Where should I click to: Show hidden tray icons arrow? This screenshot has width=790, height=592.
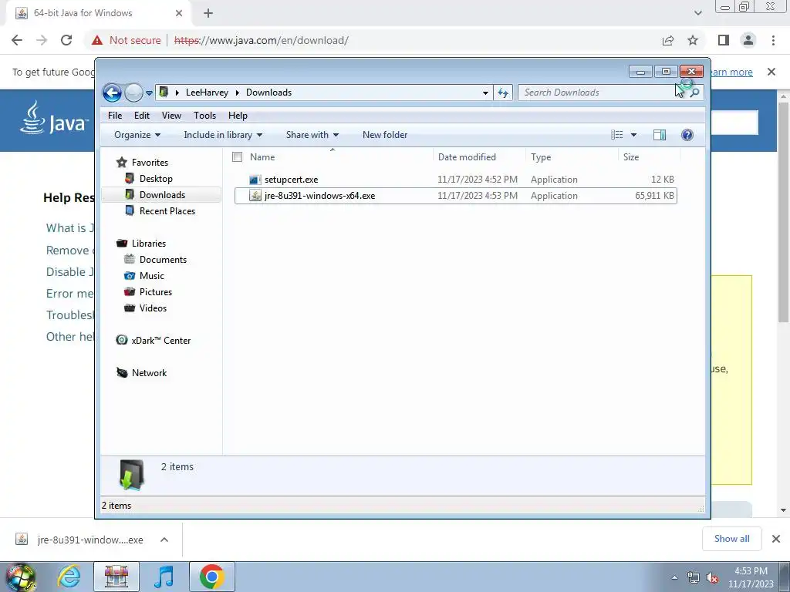674,577
